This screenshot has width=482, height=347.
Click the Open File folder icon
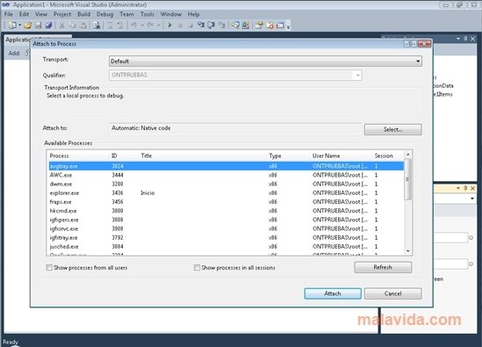28,25
